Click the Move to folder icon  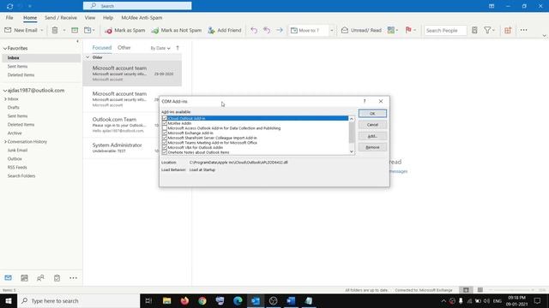[87, 31]
